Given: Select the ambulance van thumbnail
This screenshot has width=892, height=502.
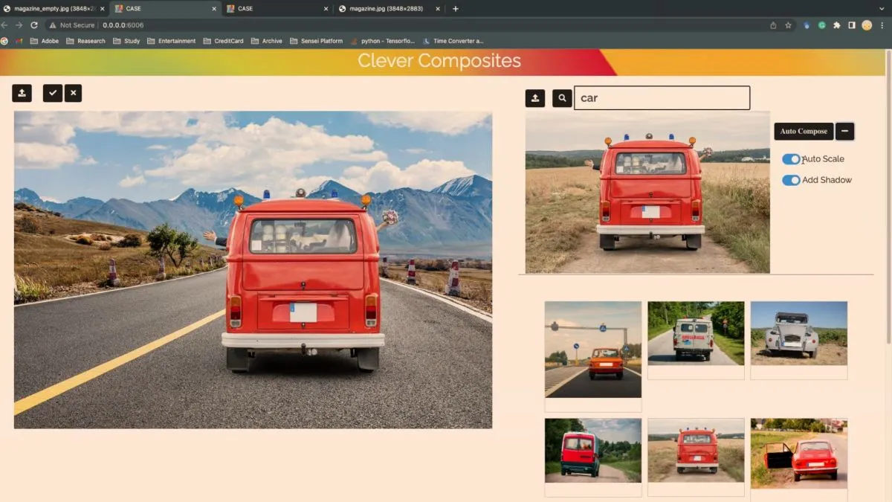Looking at the screenshot, I should point(695,335).
